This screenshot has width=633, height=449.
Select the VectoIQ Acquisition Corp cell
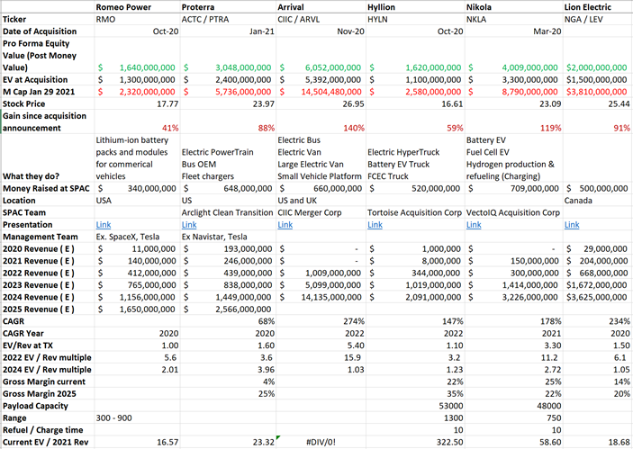pyautogui.click(x=513, y=212)
